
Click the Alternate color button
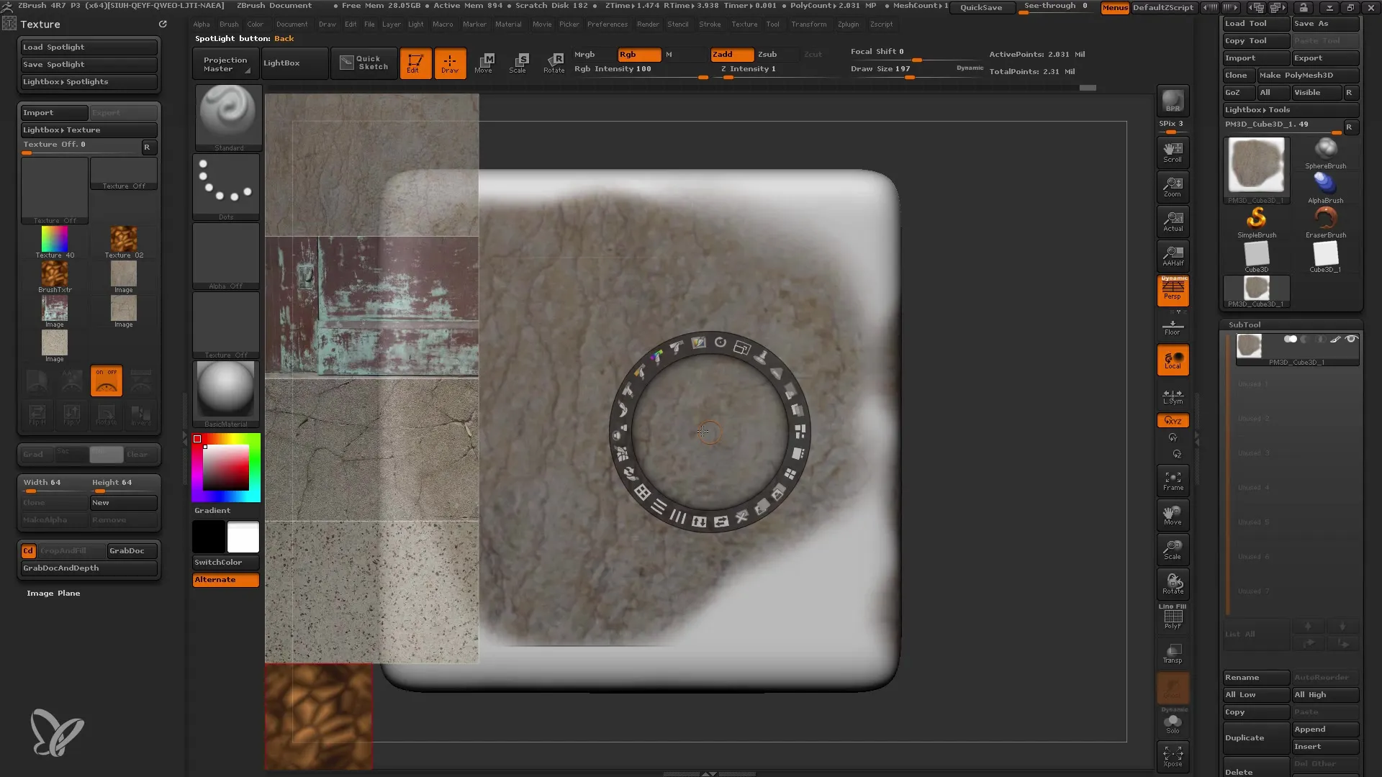(226, 580)
